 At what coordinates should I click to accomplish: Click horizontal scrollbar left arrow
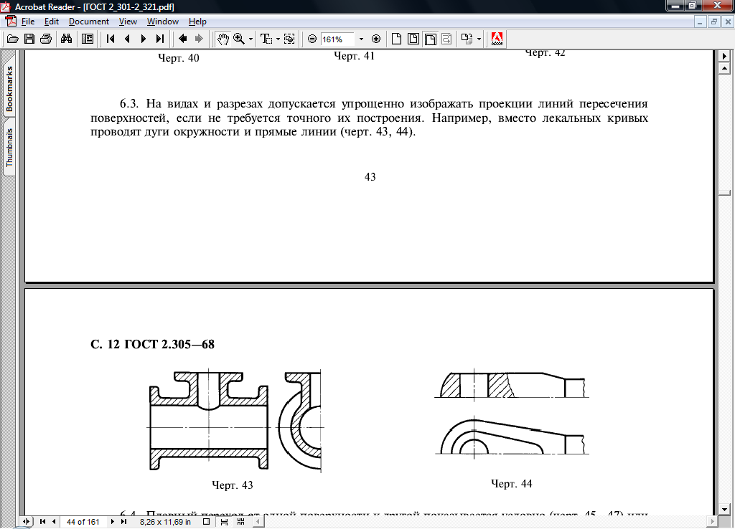point(258,522)
